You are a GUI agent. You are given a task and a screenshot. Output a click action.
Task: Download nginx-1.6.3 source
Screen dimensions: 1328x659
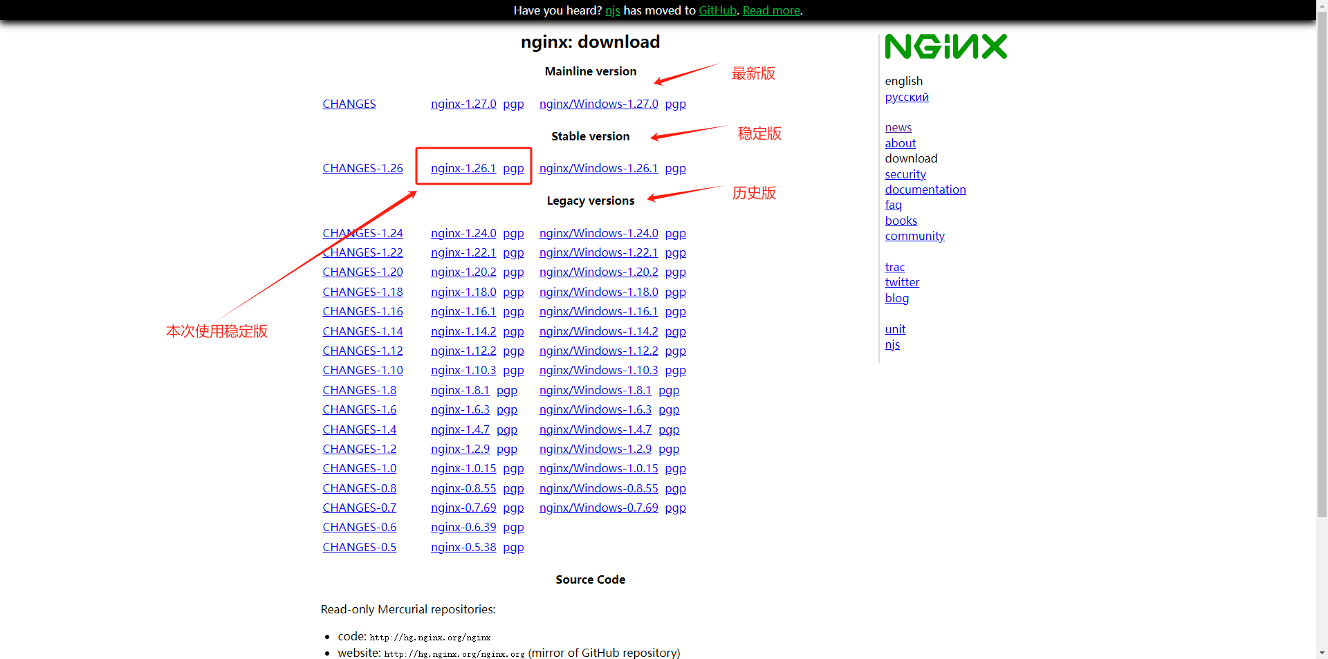tap(460, 409)
